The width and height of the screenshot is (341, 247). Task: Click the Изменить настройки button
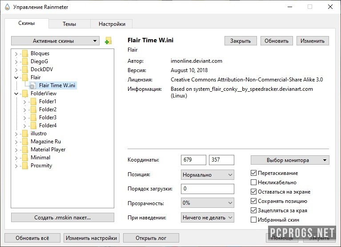click(92, 238)
